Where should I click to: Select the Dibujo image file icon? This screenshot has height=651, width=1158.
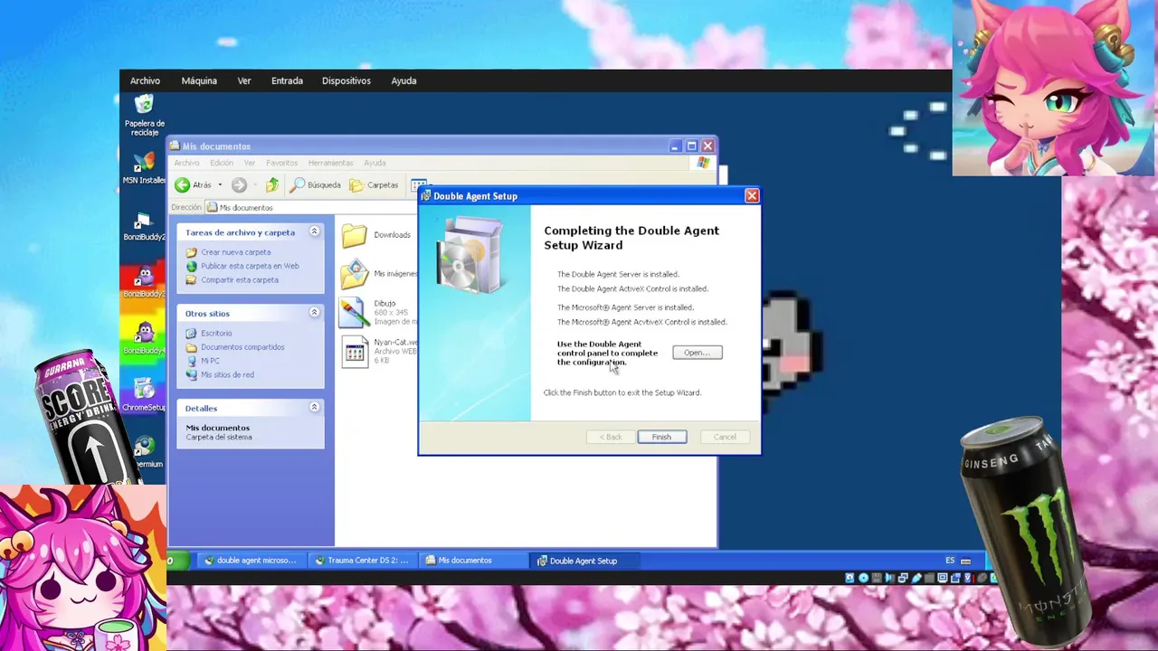[x=355, y=313]
